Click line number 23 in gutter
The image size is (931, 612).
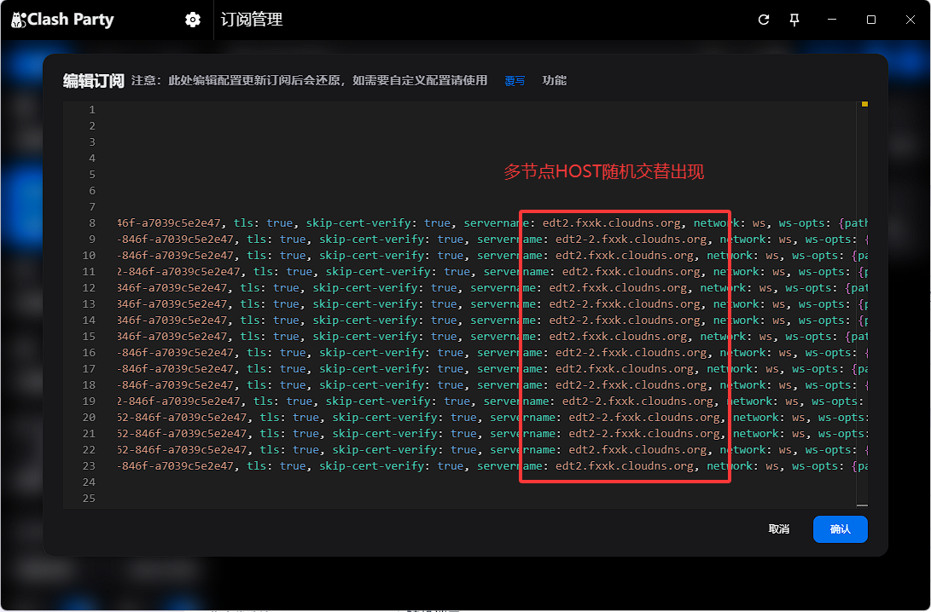tap(90, 466)
